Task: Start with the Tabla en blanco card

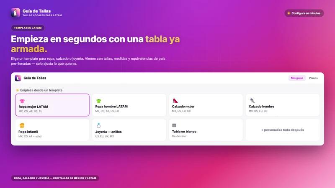Action: 206,130
